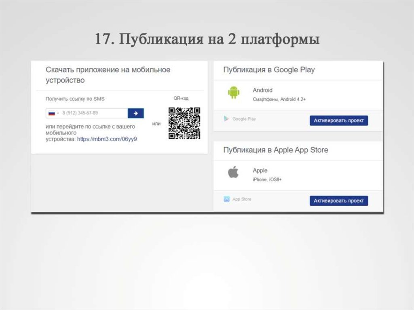Click heading 'Публикация в Google Play'

click(x=269, y=70)
